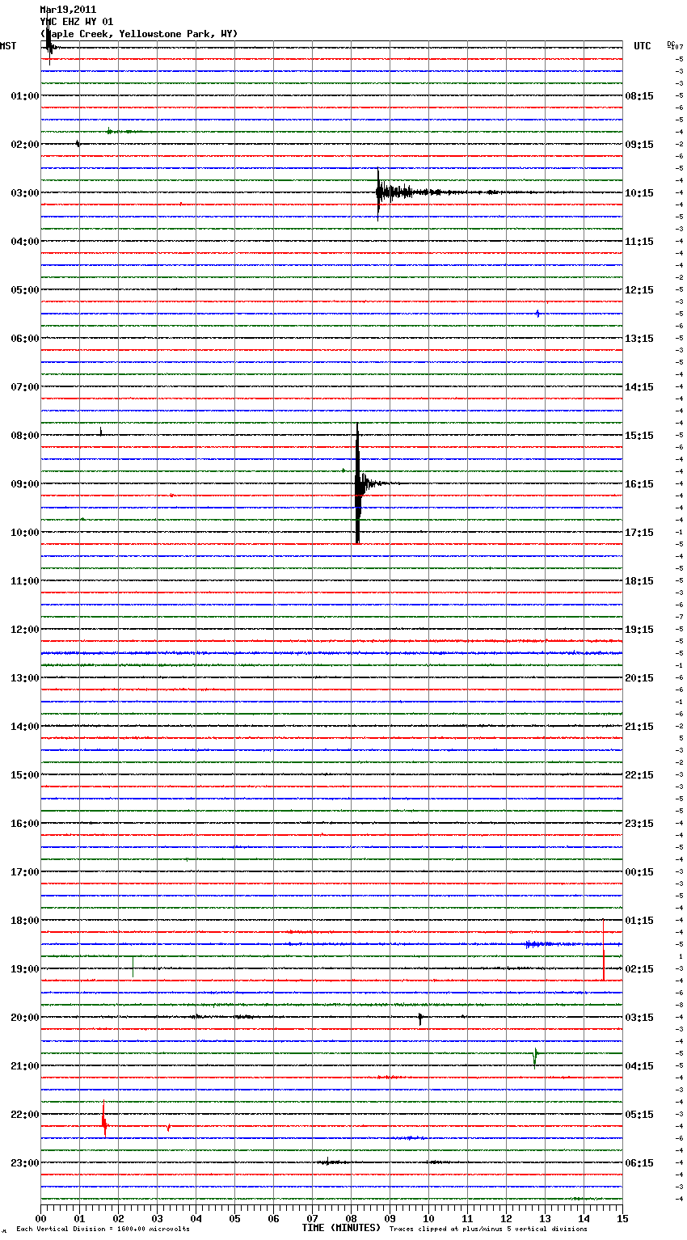
Task: Click the earthquake onset on the 03:00 trace
Action: point(378,193)
